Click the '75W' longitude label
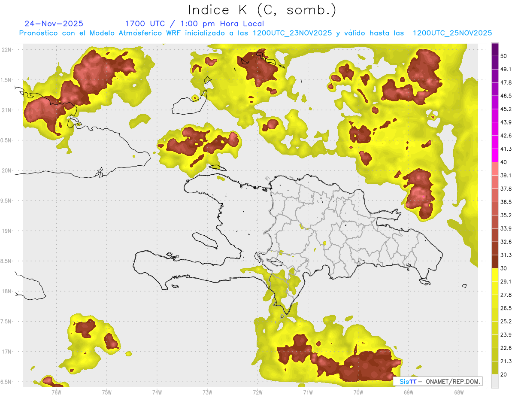Image resolution: width=515 pixels, height=398 pixels. point(107,392)
